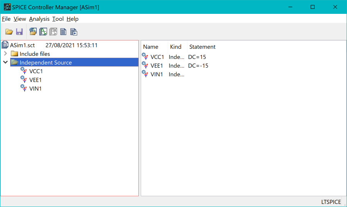
Task: Select the Include files tree item
Action: [35, 54]
